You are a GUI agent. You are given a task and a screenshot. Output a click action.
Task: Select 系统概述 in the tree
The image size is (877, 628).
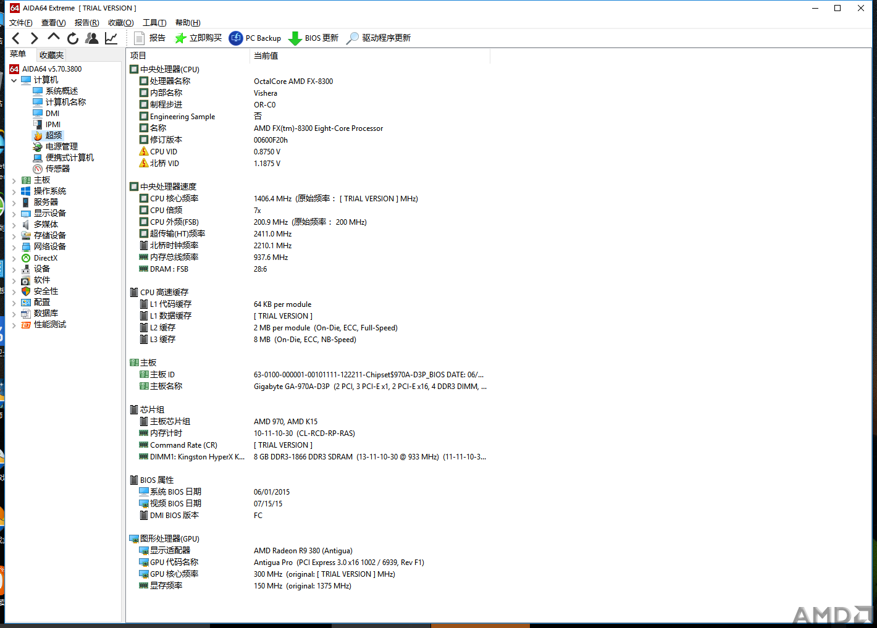[62, 91]
